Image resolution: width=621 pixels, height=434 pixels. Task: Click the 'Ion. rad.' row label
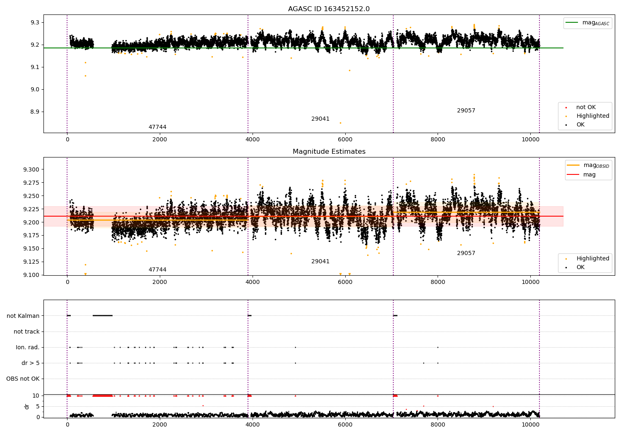28,347
